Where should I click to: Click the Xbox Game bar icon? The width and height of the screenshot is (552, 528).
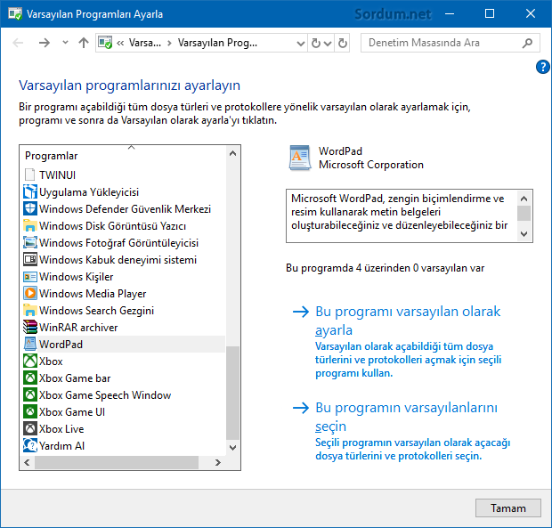click(x=30, y=378)
